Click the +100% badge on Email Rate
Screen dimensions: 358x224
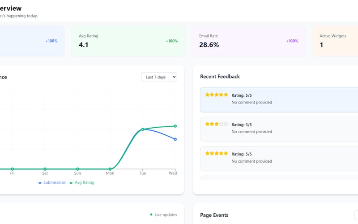292,41
